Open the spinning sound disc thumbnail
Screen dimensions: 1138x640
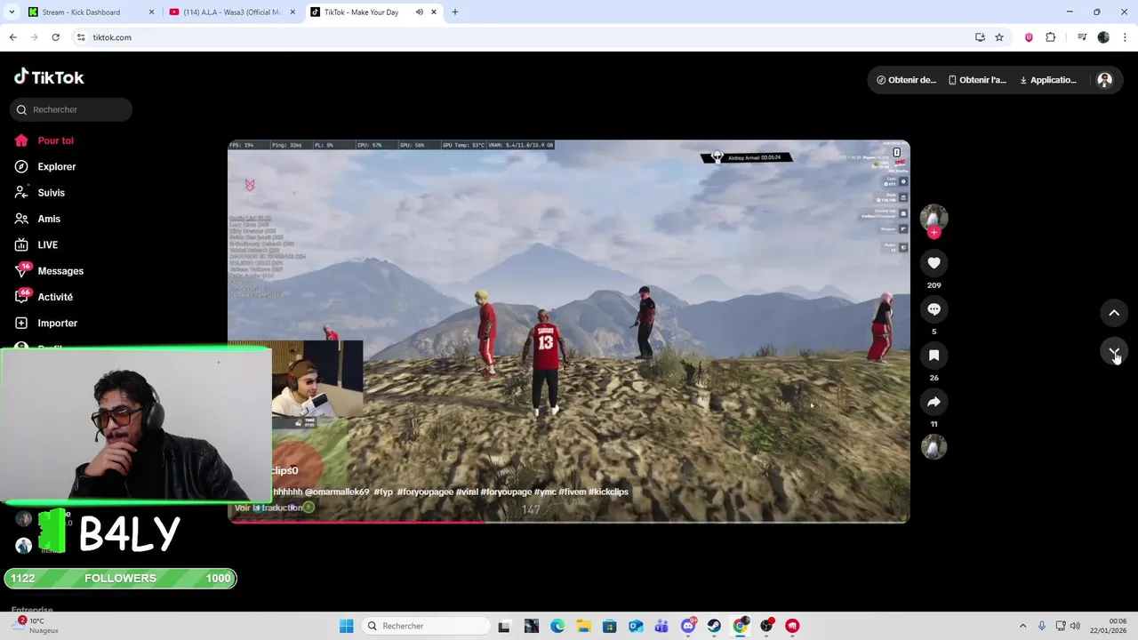(x=934, y=447)
